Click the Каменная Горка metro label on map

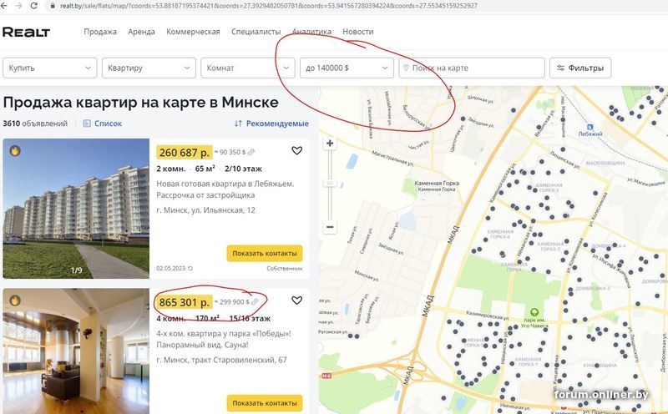[437, 185]
